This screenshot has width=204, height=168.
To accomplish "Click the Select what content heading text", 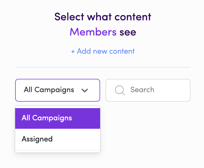I will point(103,17).
